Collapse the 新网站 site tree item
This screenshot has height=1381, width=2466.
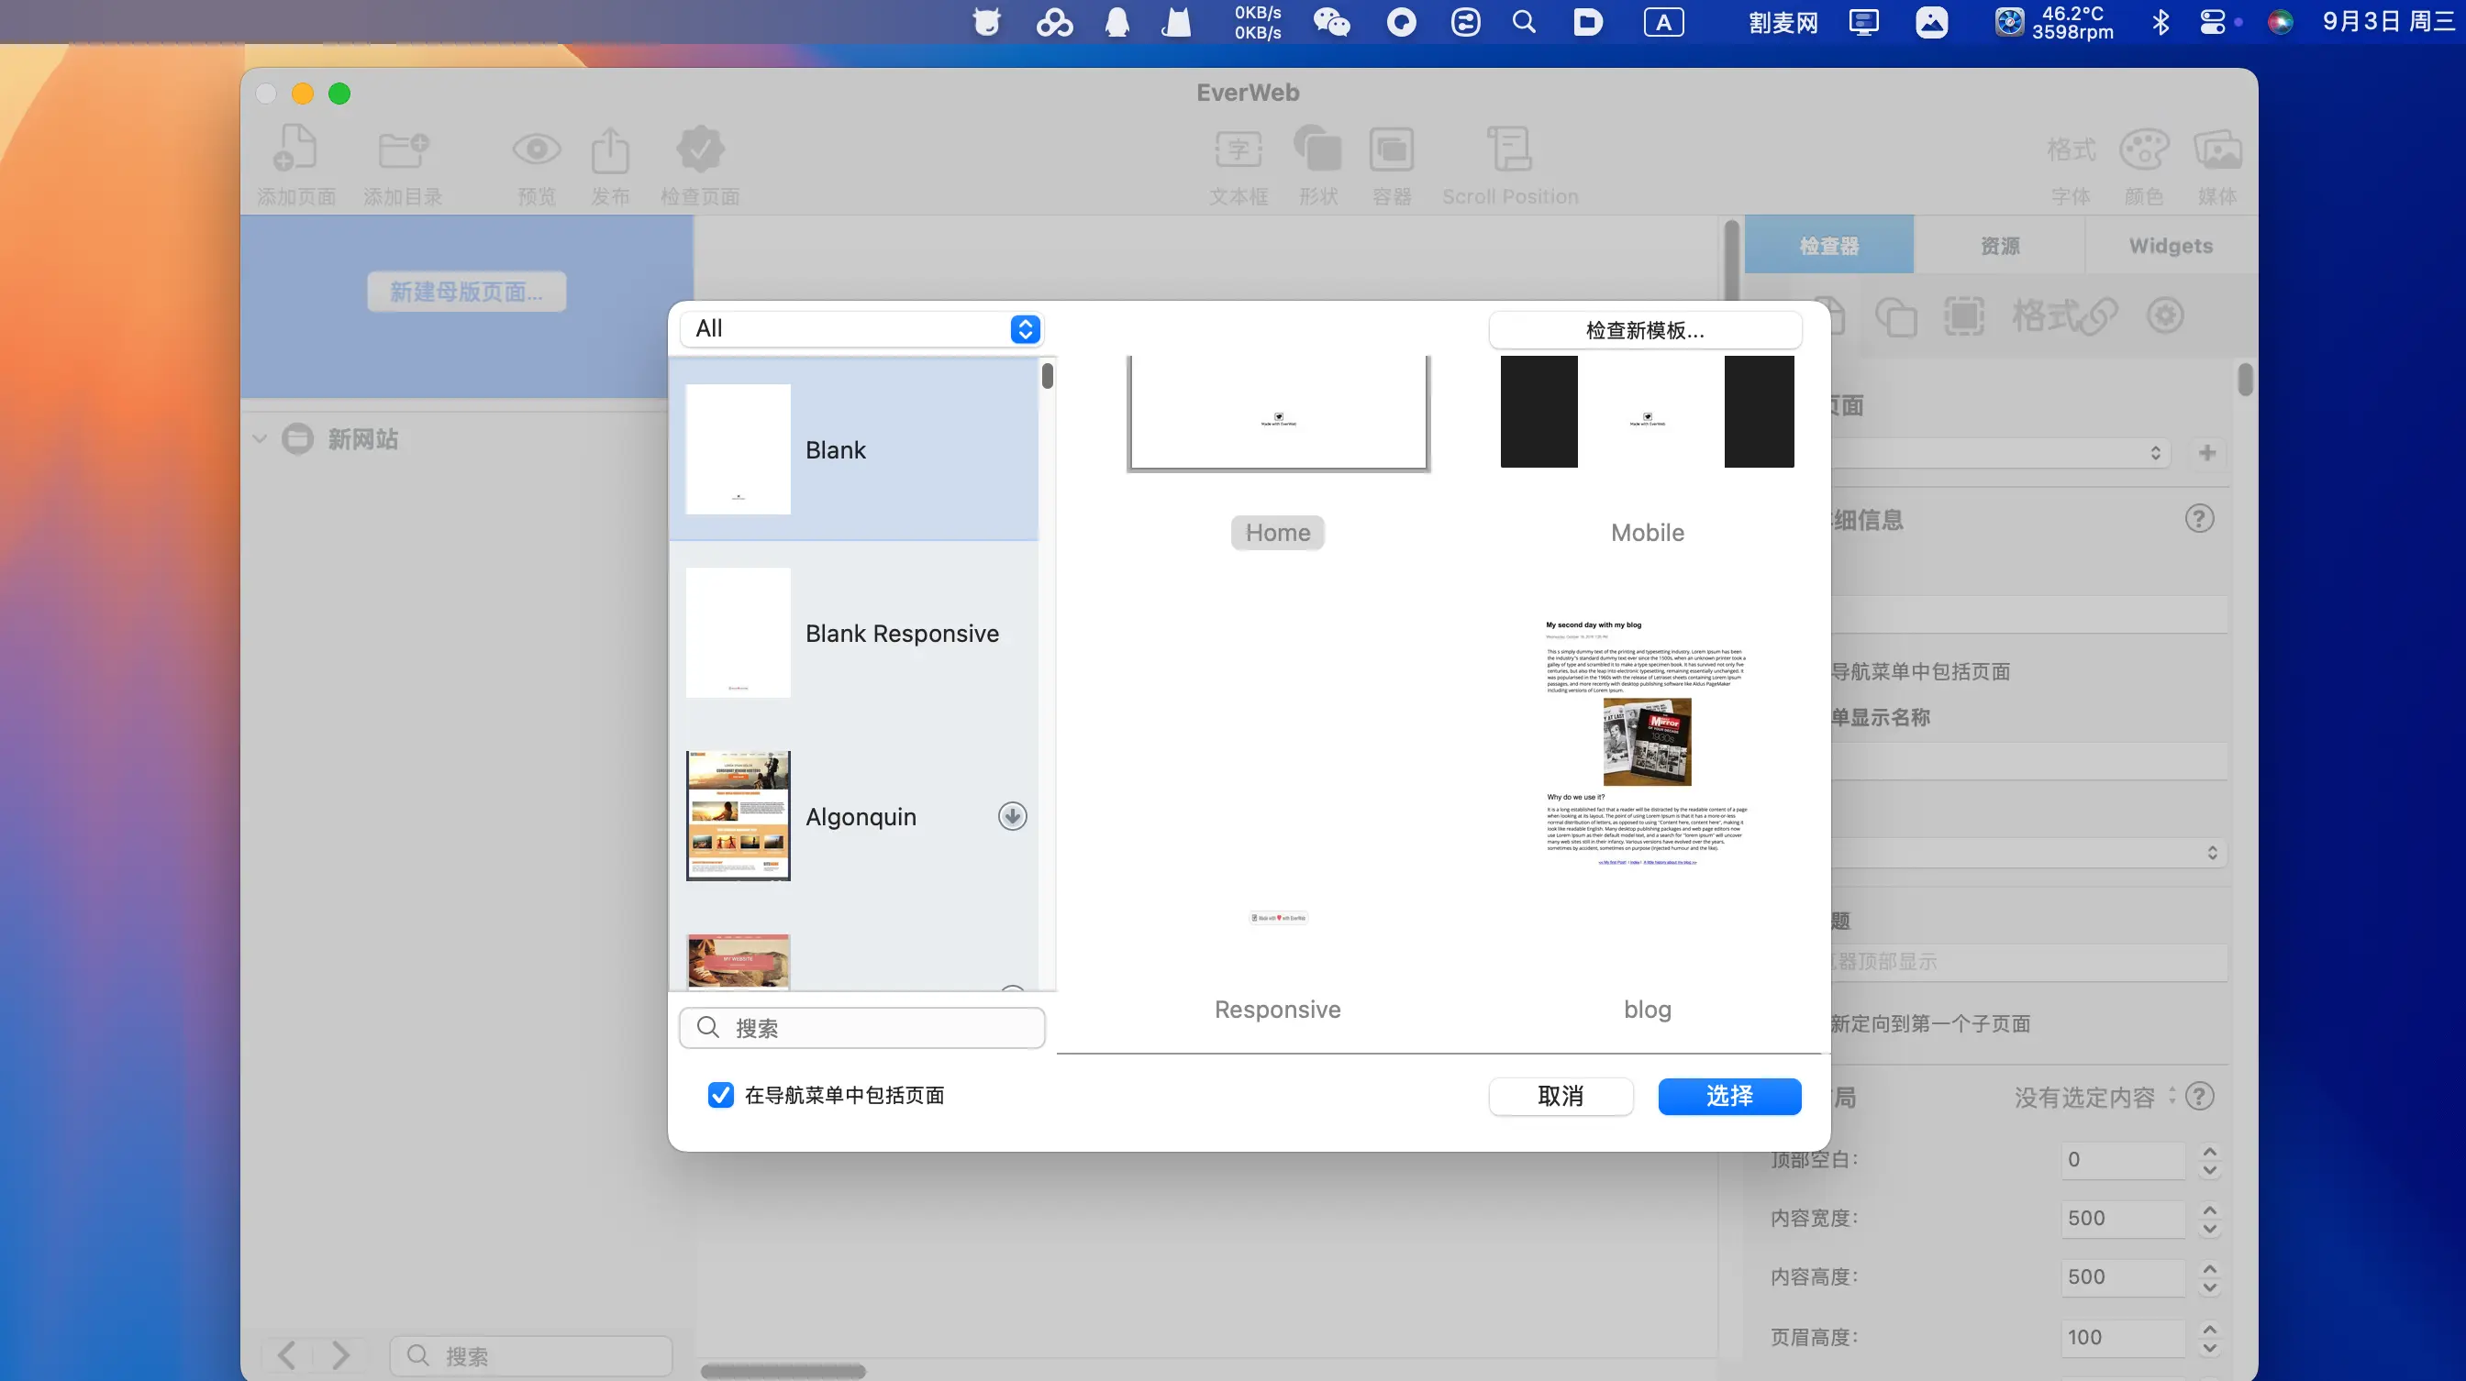click(260, 439)
